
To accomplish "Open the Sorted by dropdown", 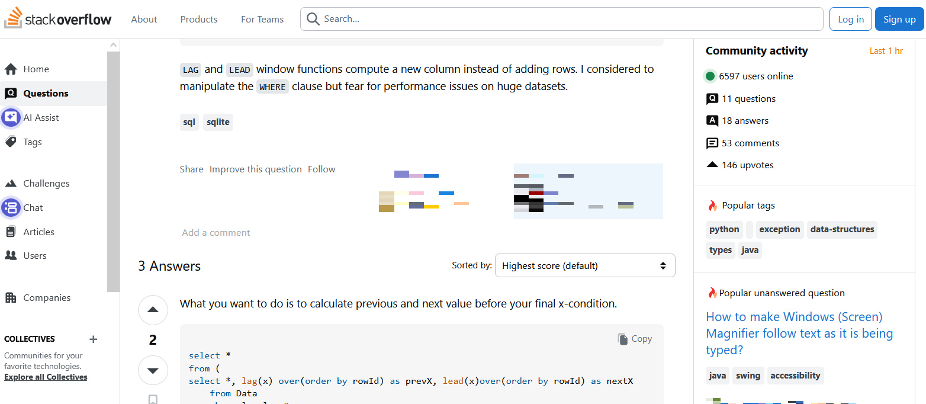I will [584, 265].
